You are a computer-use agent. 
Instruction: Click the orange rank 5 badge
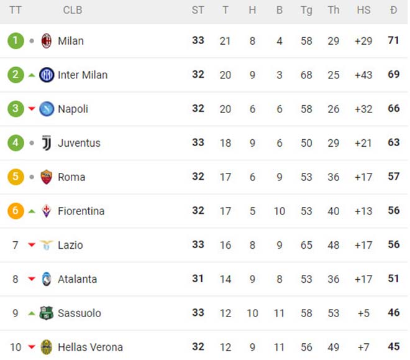16,177
